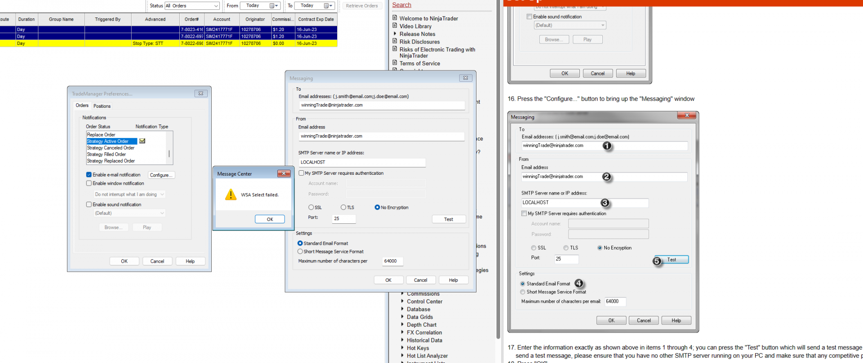
Task: Select Strategy Replaced Order in the list
Action: pyautogui.click(x=111, y=161)
